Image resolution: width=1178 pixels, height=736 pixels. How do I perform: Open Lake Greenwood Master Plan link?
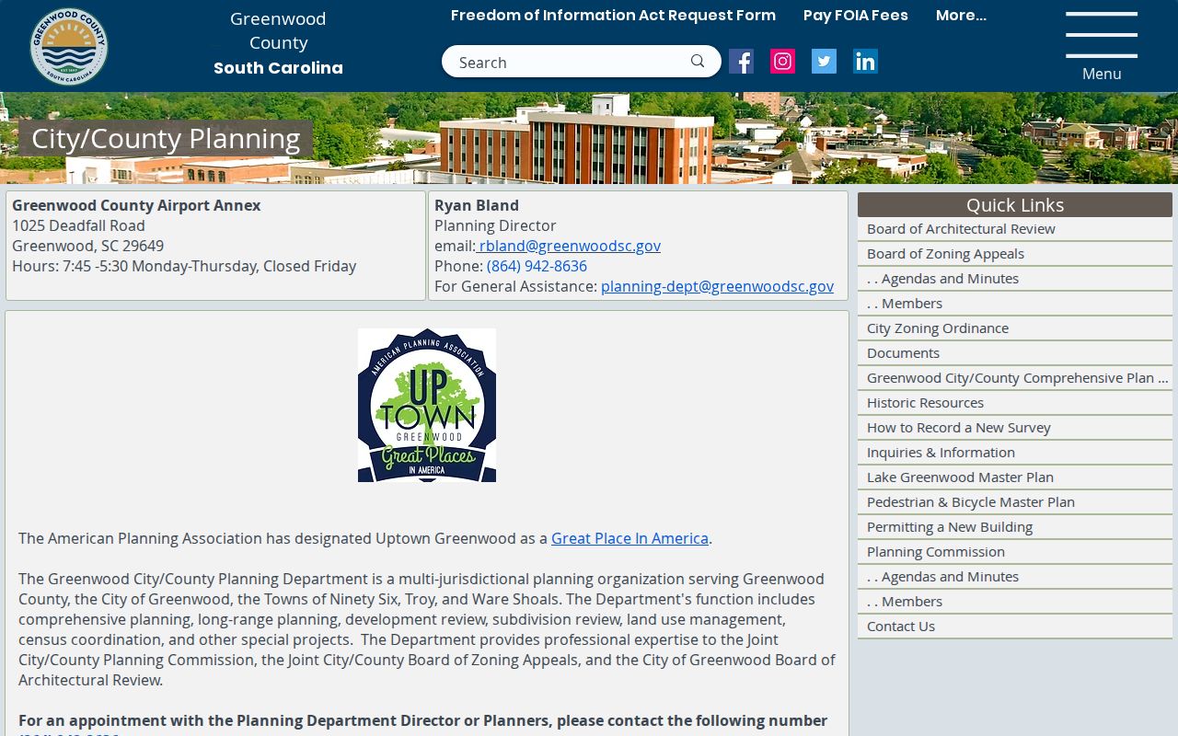coord(1015,477)
